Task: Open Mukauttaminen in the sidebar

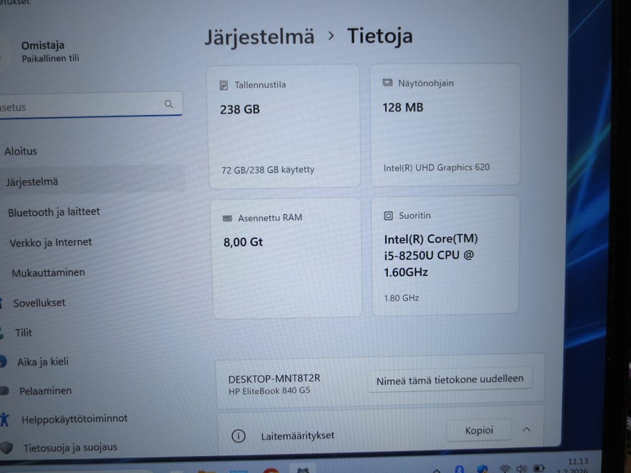Action: 48,273
